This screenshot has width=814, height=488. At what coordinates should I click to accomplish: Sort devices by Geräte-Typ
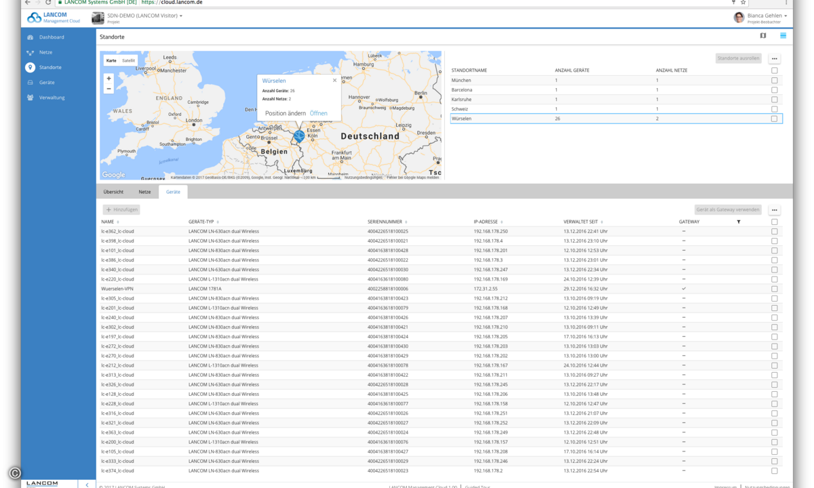click(203, 222)
